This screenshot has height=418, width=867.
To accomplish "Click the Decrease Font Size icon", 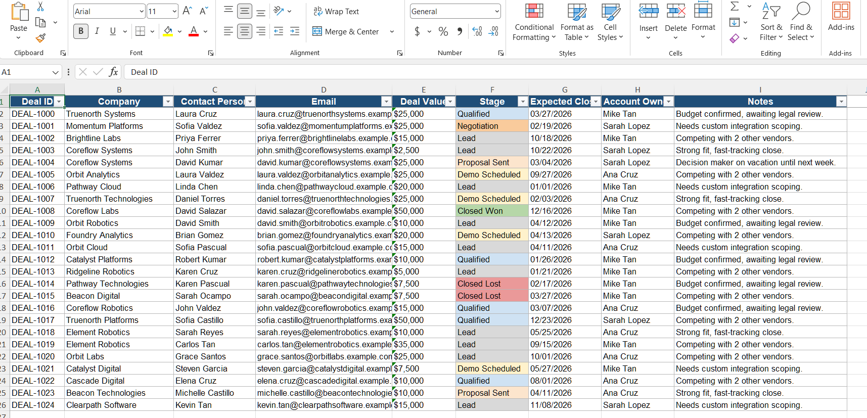I will click(204, 11).
